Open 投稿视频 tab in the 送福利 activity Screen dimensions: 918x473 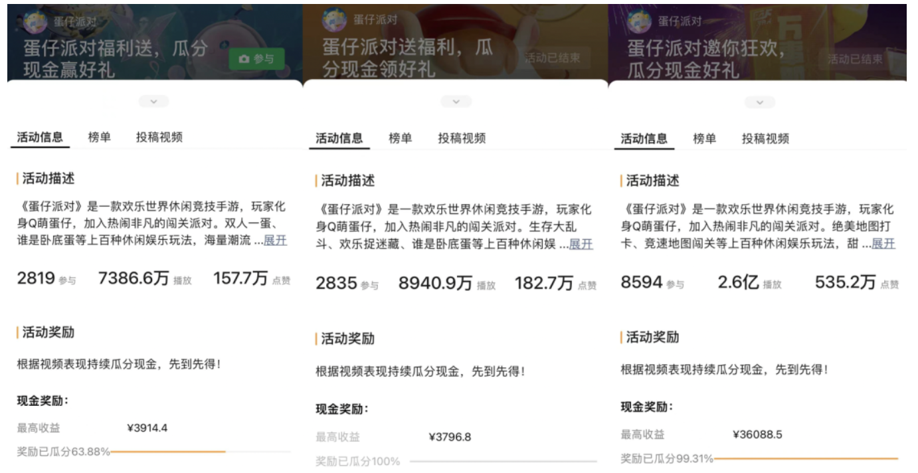[x=462, y=138]
